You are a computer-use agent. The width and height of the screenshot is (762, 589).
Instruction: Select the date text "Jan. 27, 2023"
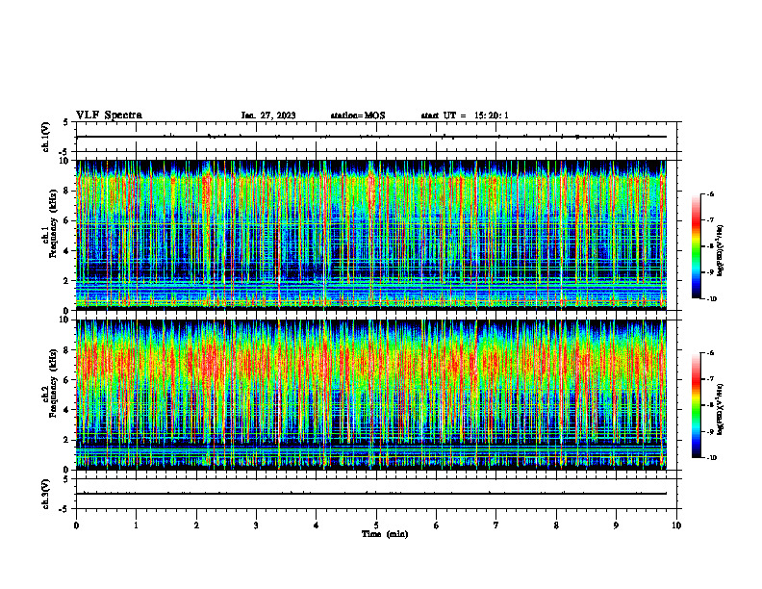[268, 115]
